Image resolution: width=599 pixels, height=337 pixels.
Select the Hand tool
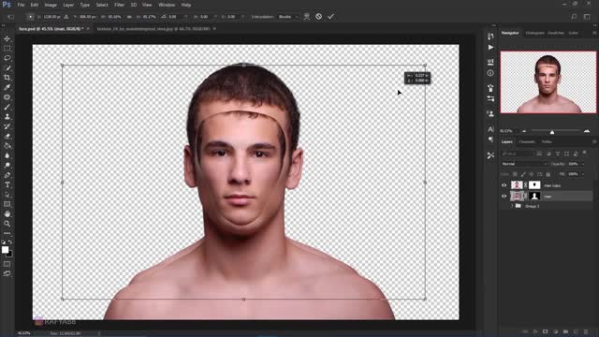[7, 214]
